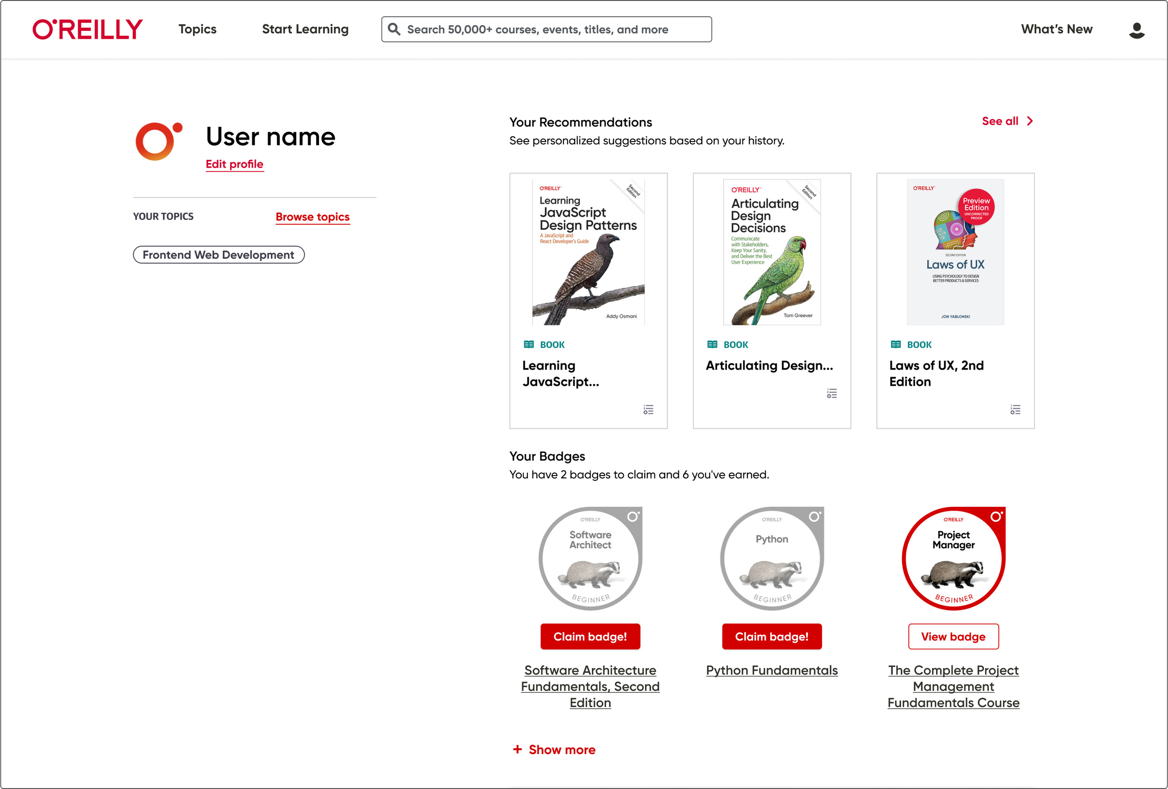Click playlist icon on Articulating Design card

tap(832, 393)
